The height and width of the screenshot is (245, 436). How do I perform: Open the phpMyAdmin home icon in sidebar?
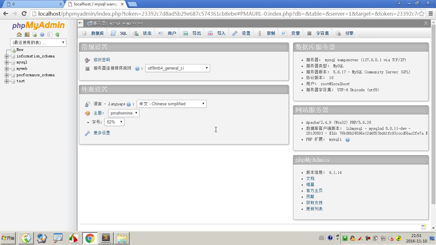point(19,34)
